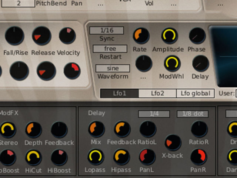Click the knob below Release
The width and height of the screenshot is (237, 178).
tap(46, 71)
